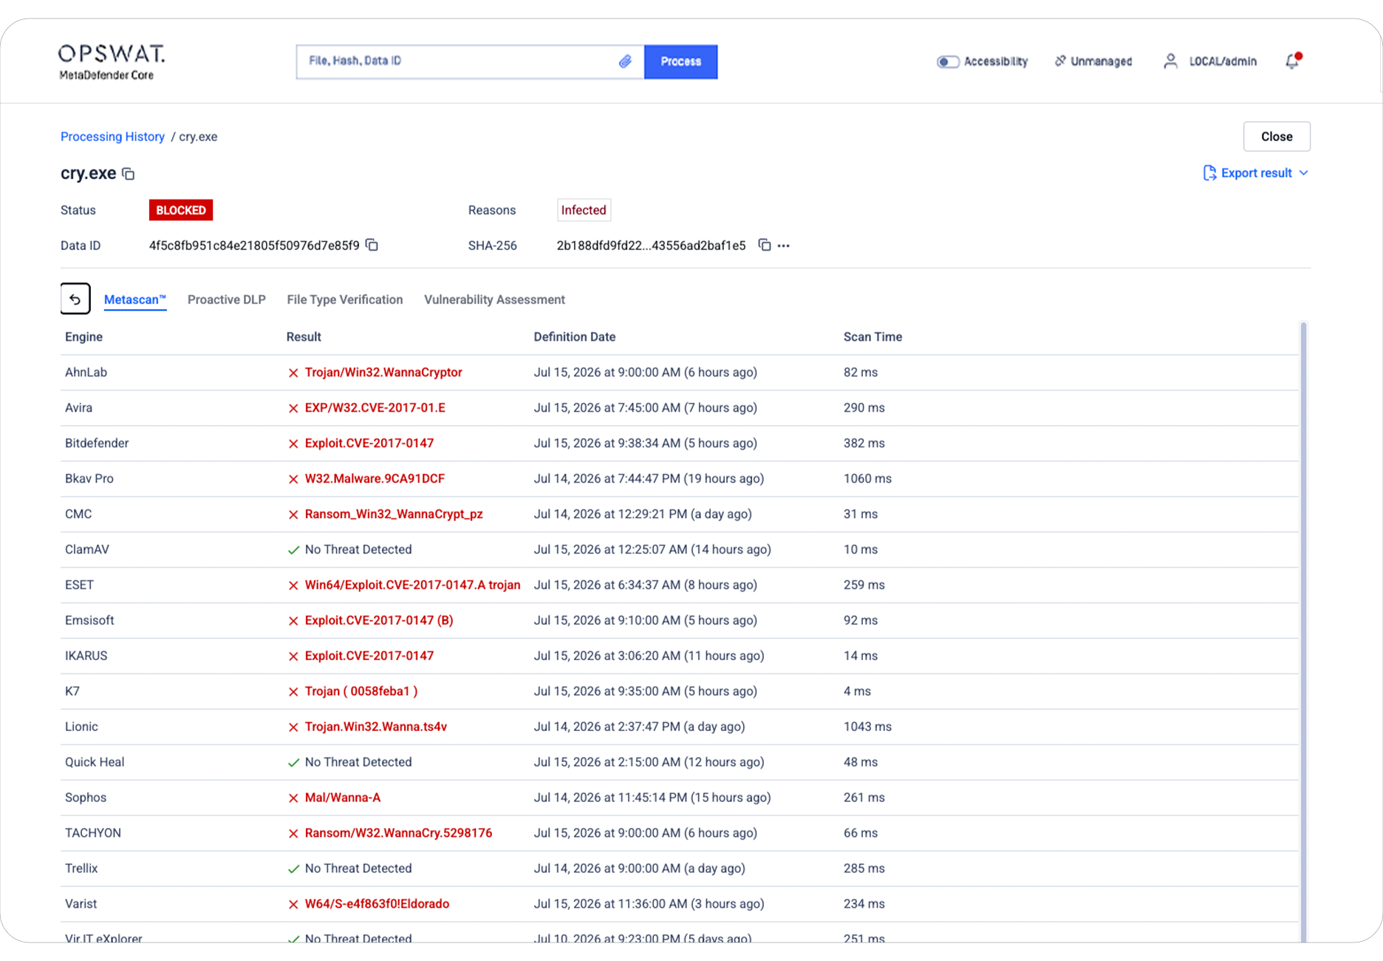Click the chevron next to Export result
The width and height of the screenshot is (1383, 961).
pyautogui.click(x=1304, y=173)
